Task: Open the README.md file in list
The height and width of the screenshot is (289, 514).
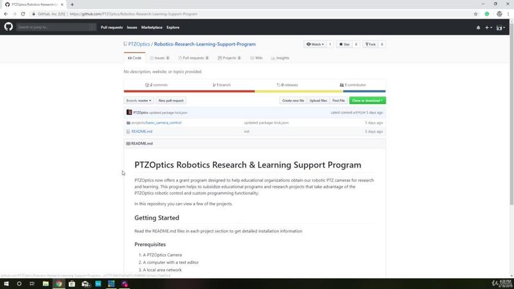Action: 142,132
